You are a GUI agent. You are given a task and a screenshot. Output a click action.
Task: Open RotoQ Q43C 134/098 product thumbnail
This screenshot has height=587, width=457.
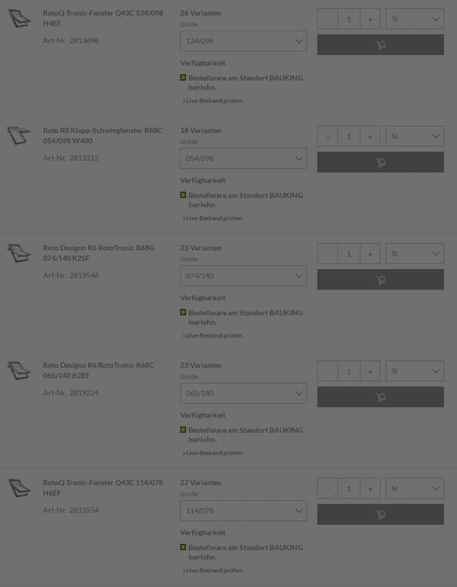click(19, 18)
